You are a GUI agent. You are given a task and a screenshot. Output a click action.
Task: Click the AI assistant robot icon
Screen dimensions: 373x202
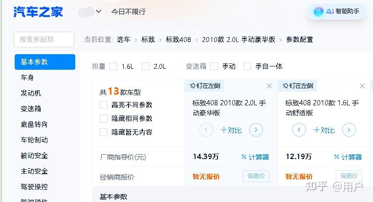(318, 11)
